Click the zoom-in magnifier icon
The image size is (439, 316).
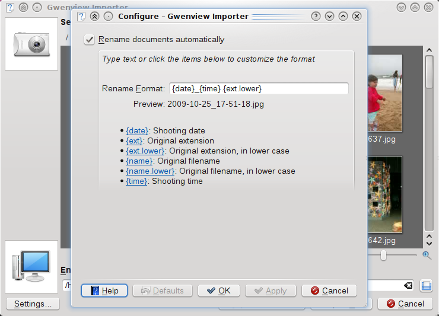coord(427,256)
